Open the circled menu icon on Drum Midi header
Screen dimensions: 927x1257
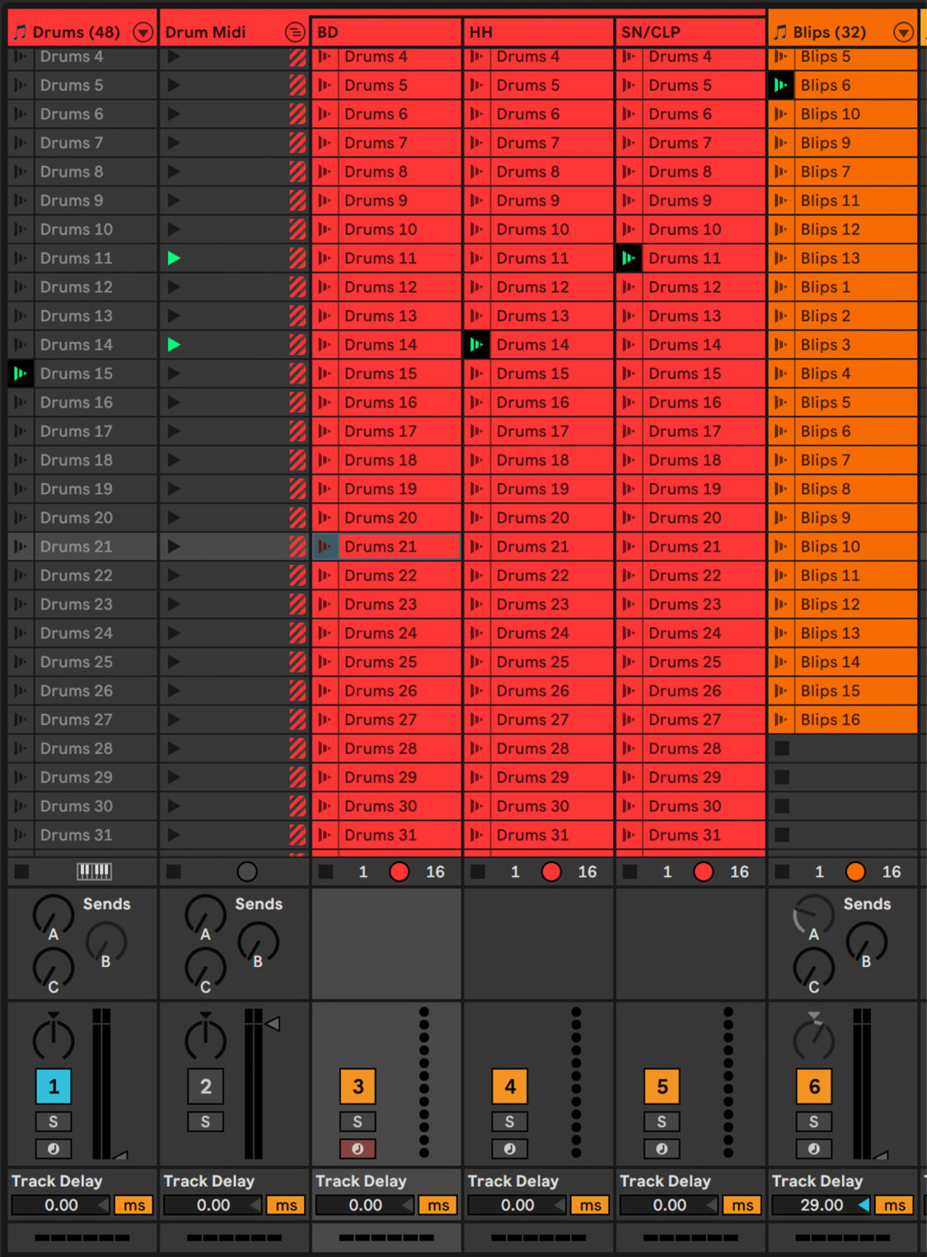click(x=295, y=31)
